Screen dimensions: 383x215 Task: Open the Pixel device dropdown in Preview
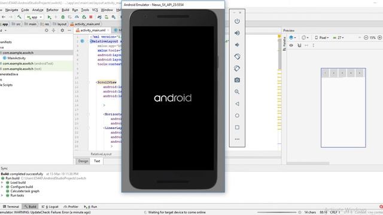(x=322, y=38)
